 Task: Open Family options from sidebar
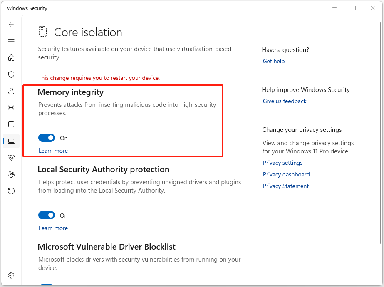[11, 174]
